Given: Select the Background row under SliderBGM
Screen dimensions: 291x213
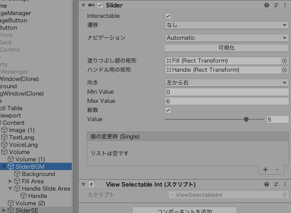Looking at the screenshot, I should (36, 174).
